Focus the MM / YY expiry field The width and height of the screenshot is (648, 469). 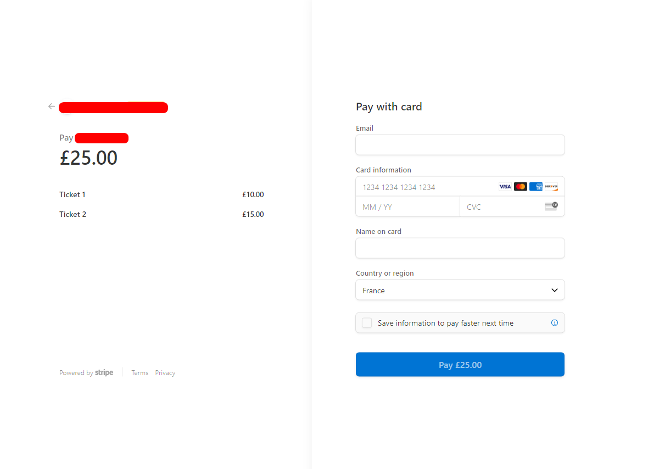pyautogui.click(x=408, y=206)
